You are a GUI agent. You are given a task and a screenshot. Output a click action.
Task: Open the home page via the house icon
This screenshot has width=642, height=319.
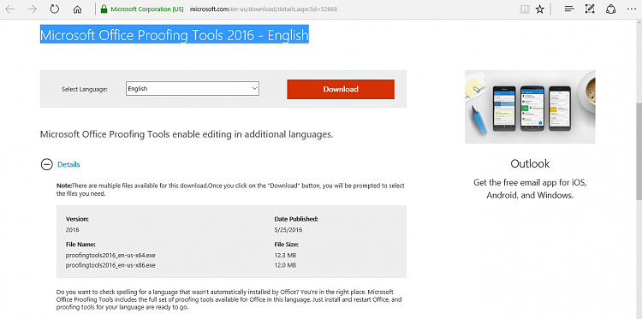(x=77, y=9)
